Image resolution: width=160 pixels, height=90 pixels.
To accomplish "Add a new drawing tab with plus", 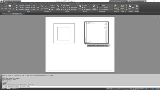I will (24, 14).
